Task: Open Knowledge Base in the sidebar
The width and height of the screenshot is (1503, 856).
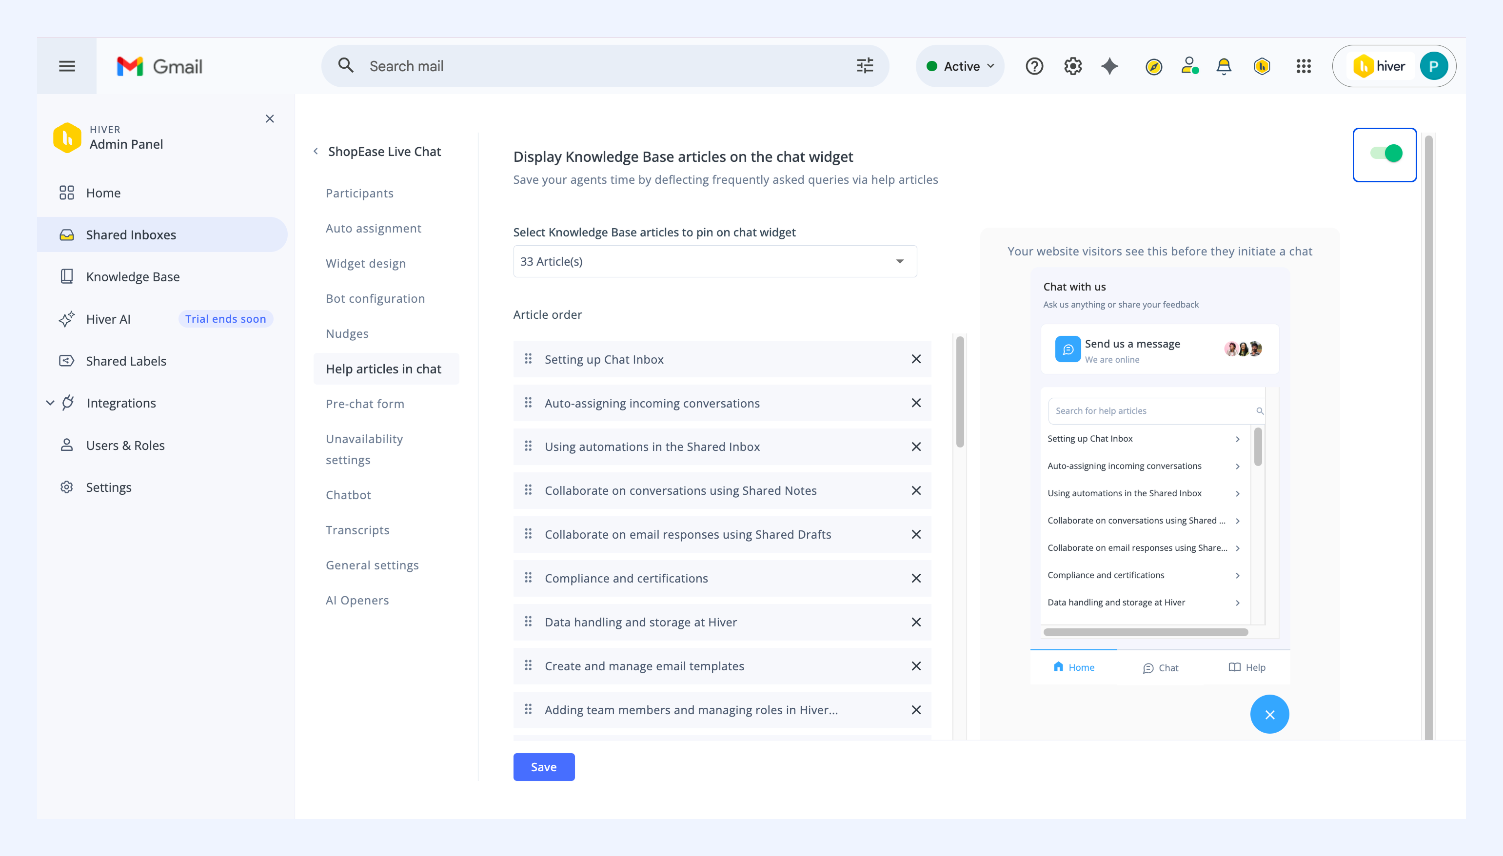Action: pos(162,277)
